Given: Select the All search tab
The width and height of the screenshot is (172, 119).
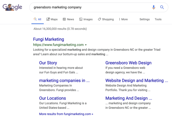Looking at the screenshot, I should pos(37,19).
